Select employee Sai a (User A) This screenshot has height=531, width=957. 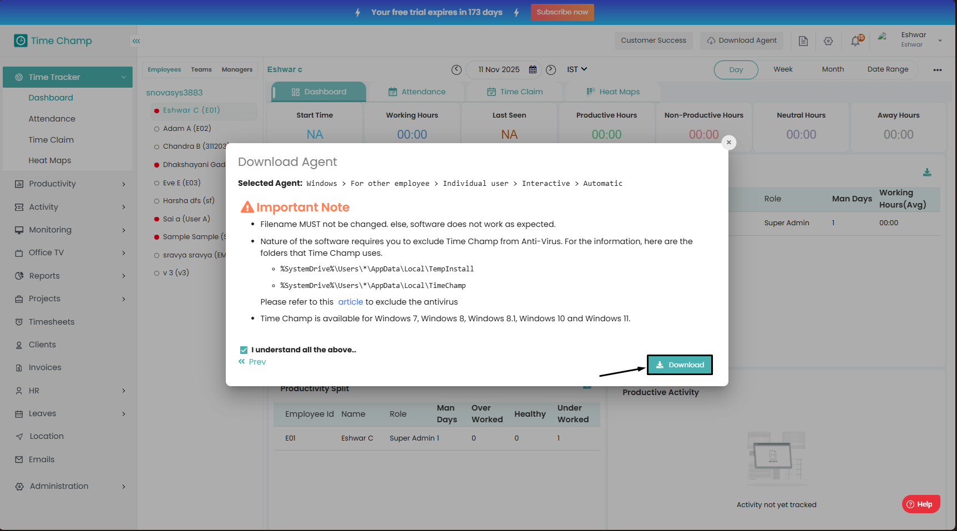(186, 219)
